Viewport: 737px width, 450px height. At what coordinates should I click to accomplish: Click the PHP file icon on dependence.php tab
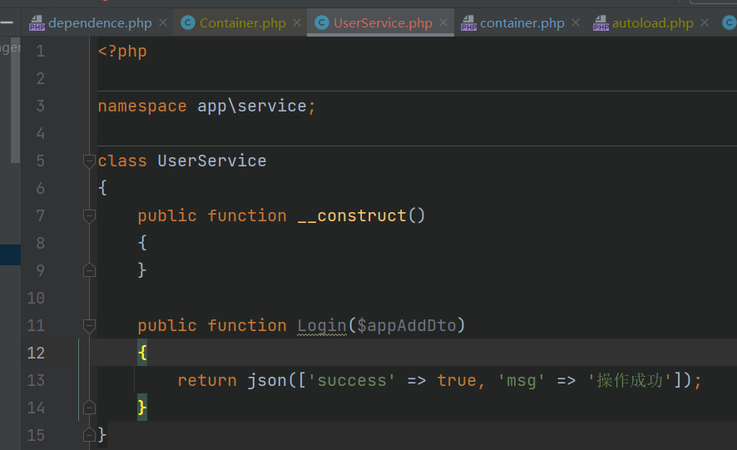click(x=37, y=23)
